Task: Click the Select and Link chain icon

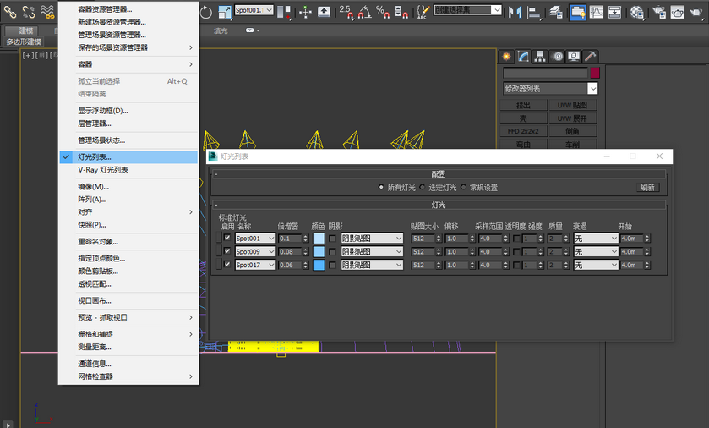Action: pos(10,12)
